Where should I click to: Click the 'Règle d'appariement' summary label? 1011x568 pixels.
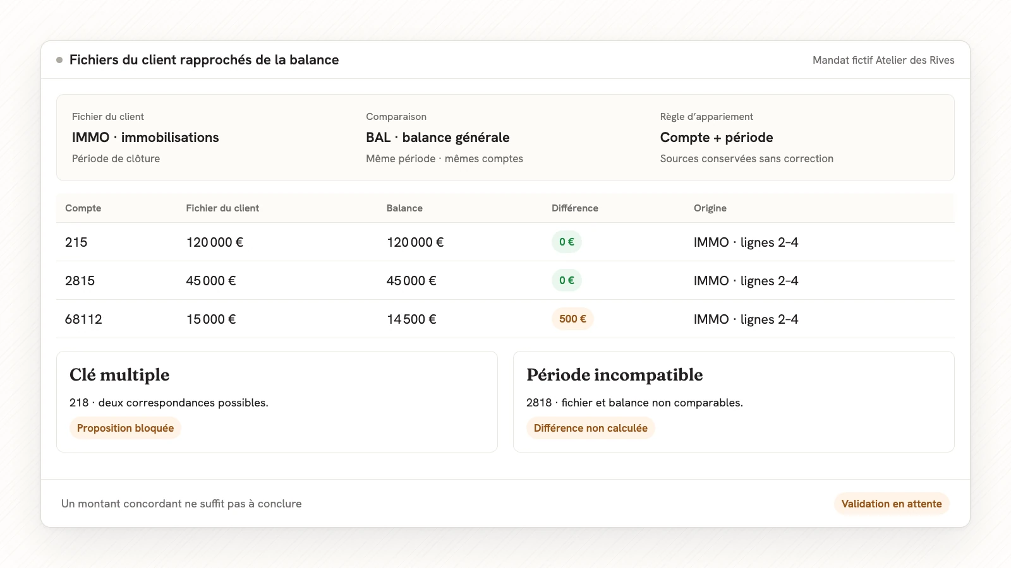pyautogui.click(x=706, y=117)
